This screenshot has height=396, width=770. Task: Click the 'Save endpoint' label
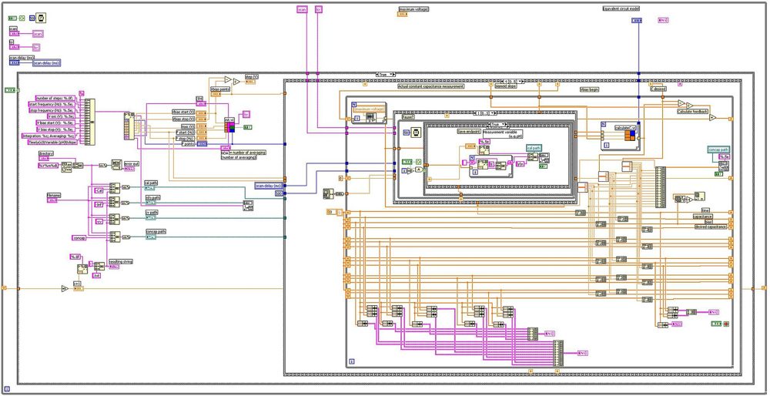(x=468, y=131)
